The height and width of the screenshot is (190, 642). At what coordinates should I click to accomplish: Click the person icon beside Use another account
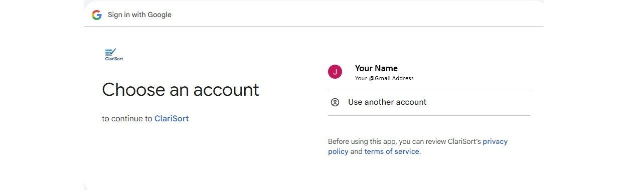(x=335, y=102)
